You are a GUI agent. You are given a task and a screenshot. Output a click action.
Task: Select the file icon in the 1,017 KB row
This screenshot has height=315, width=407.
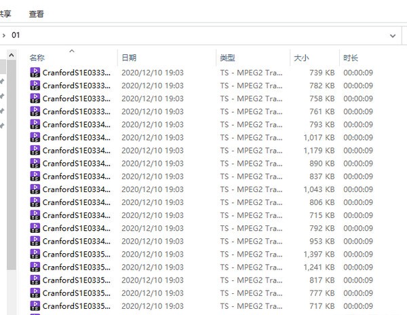tap(35, 137)
